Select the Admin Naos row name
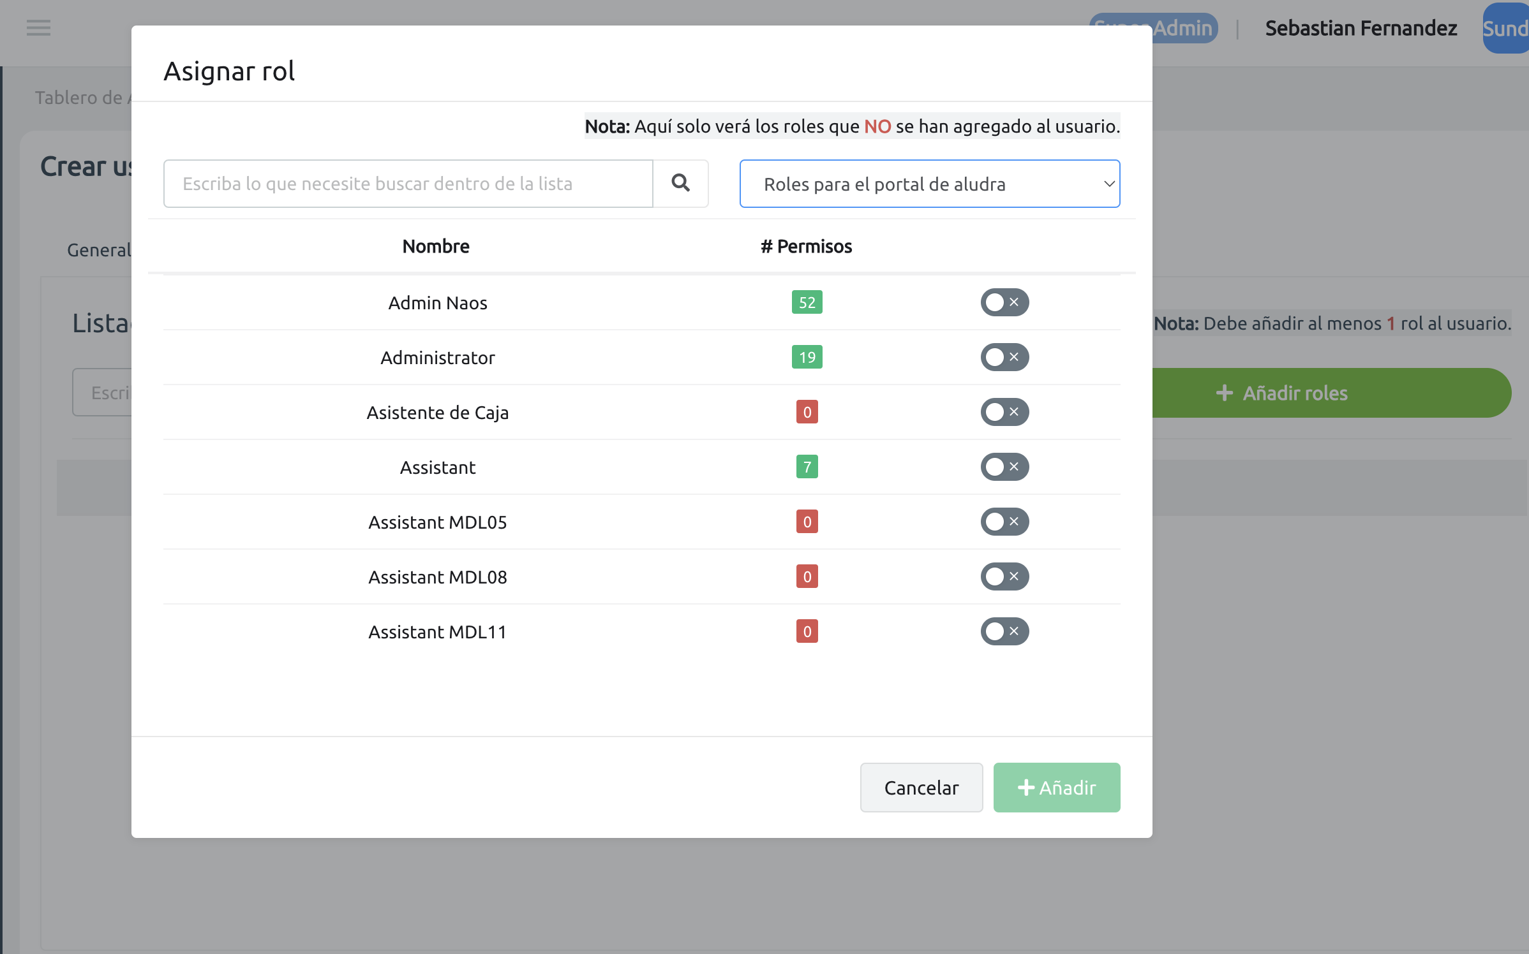This screenshot has height=954, width=1529. point(438,303)
